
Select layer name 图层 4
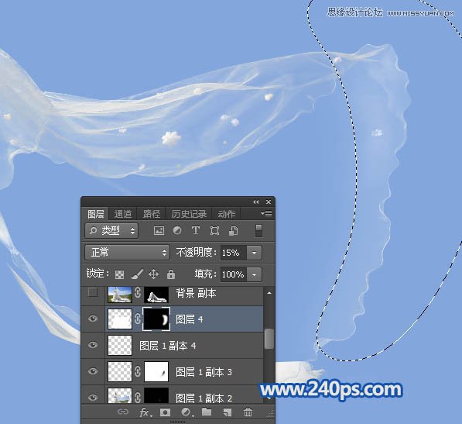[190, 319]
